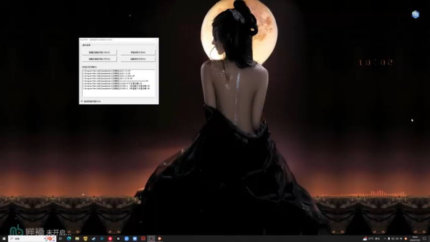This screenshot has height=242, width=430.
Task: Open Task View from the taskbar
Action: click(x=60, y=239)
